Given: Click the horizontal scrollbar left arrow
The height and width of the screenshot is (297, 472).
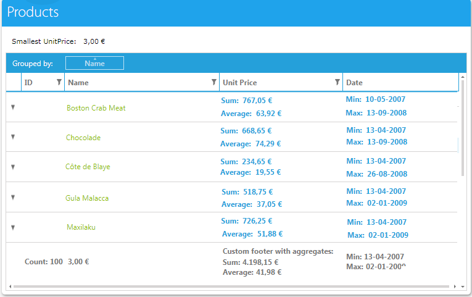Looking at the screenshot, I should [10, 287].
